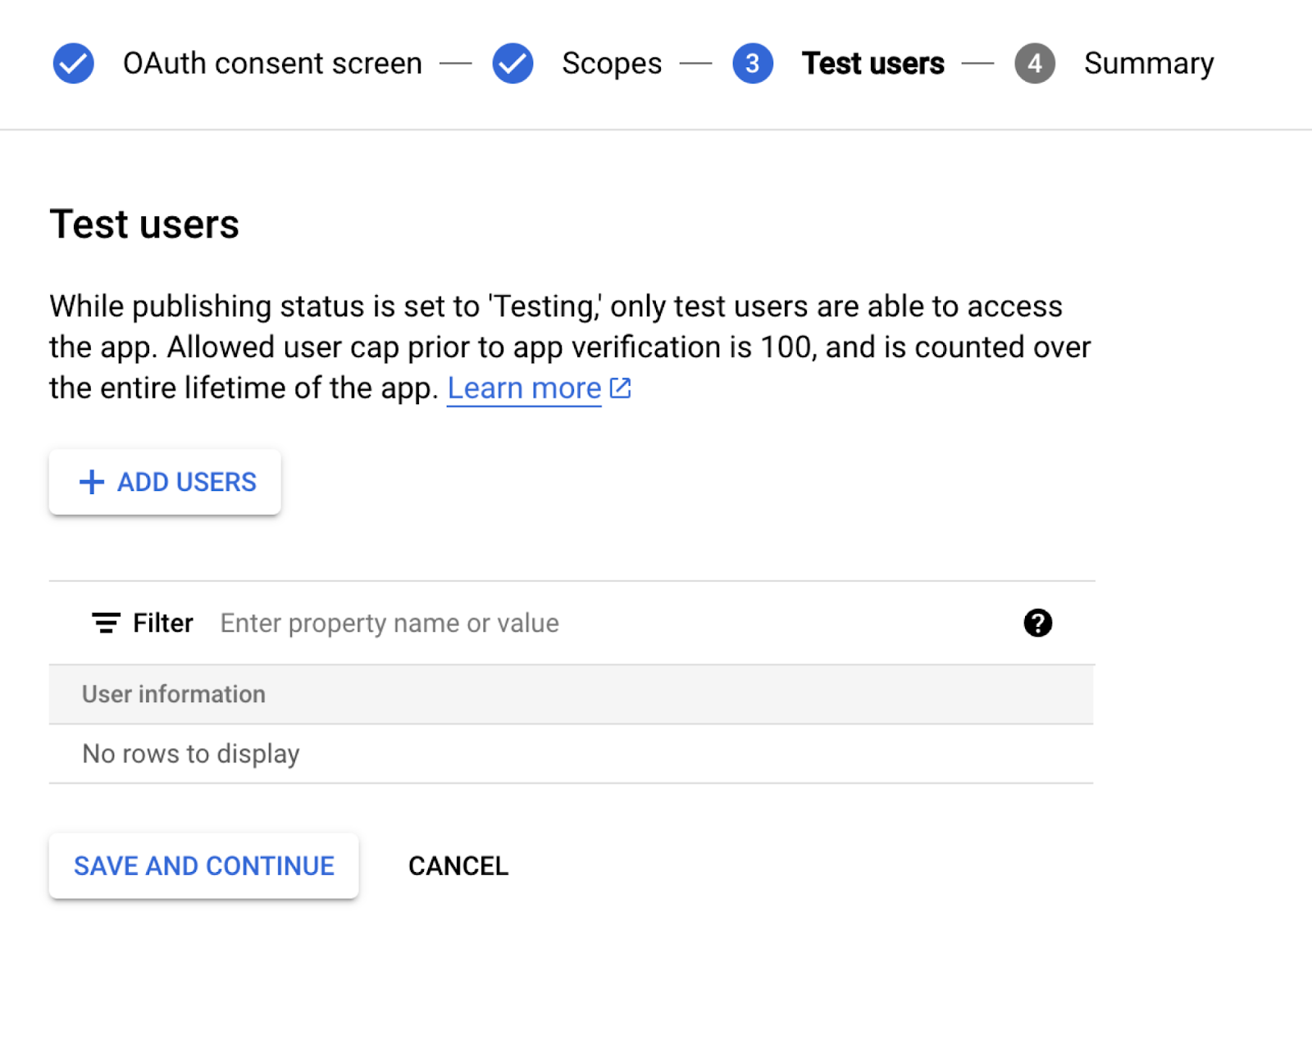The width and height of the screenshot is (1312, 1062).
Task: Select the Test users step label
Action: [x=872, y=63]
